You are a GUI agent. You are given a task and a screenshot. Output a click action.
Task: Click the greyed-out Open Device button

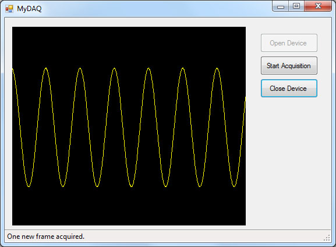click(x=289, y=43)
